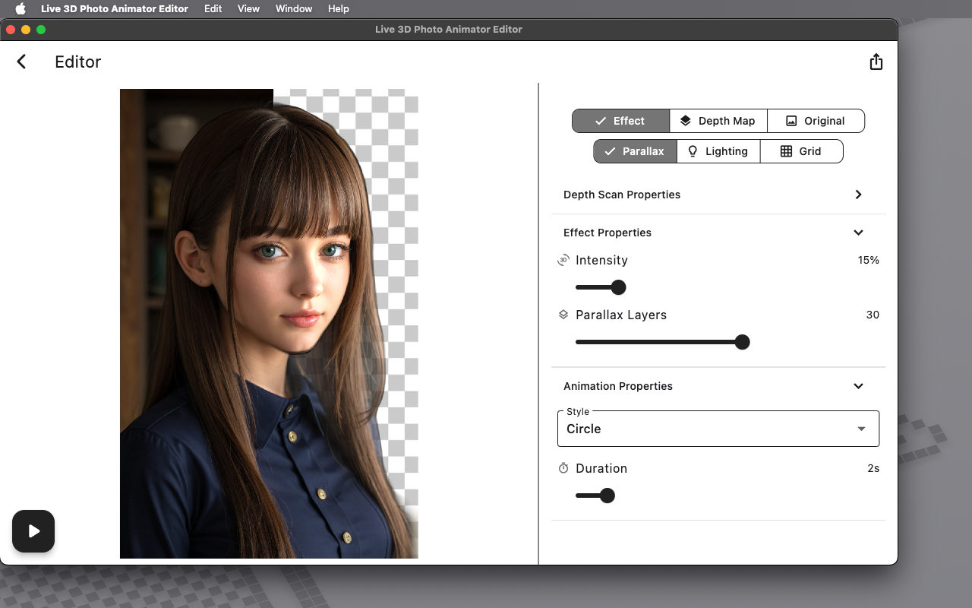Select the Parallax effect type
This screenshot has width=972, height=608.
(x=635, y=151)
